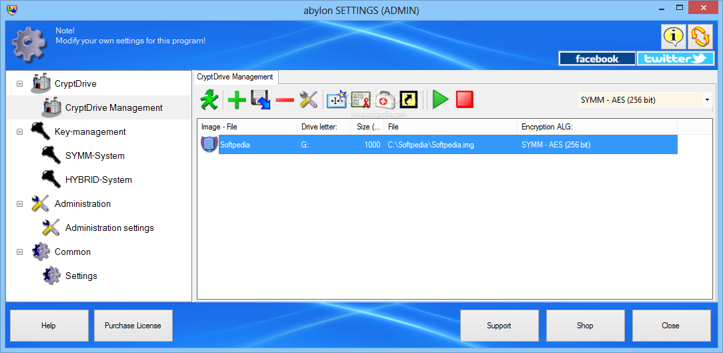
Task: Select SYMM-System in the tree
Action: [x=95, y=155]
